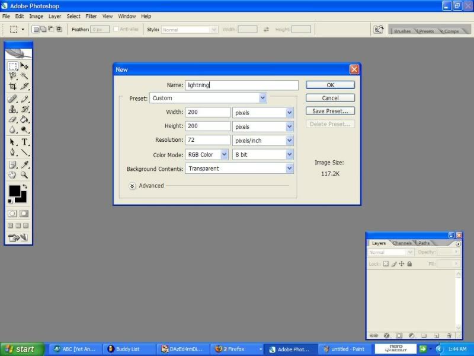Viewport: 474px width, 356px height.
Task: Choose New Selection mode in options bar
Action: [x=36, y=29]
